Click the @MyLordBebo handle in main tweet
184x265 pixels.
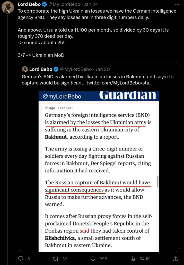(65, 4)
